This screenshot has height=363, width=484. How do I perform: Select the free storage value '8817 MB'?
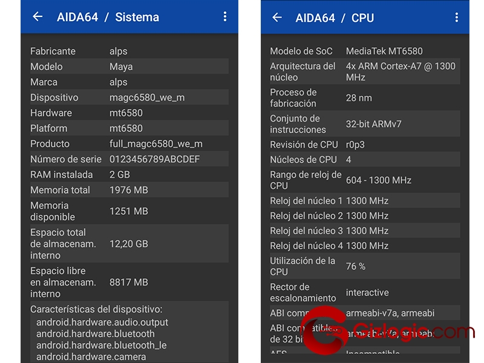point(129,282)
